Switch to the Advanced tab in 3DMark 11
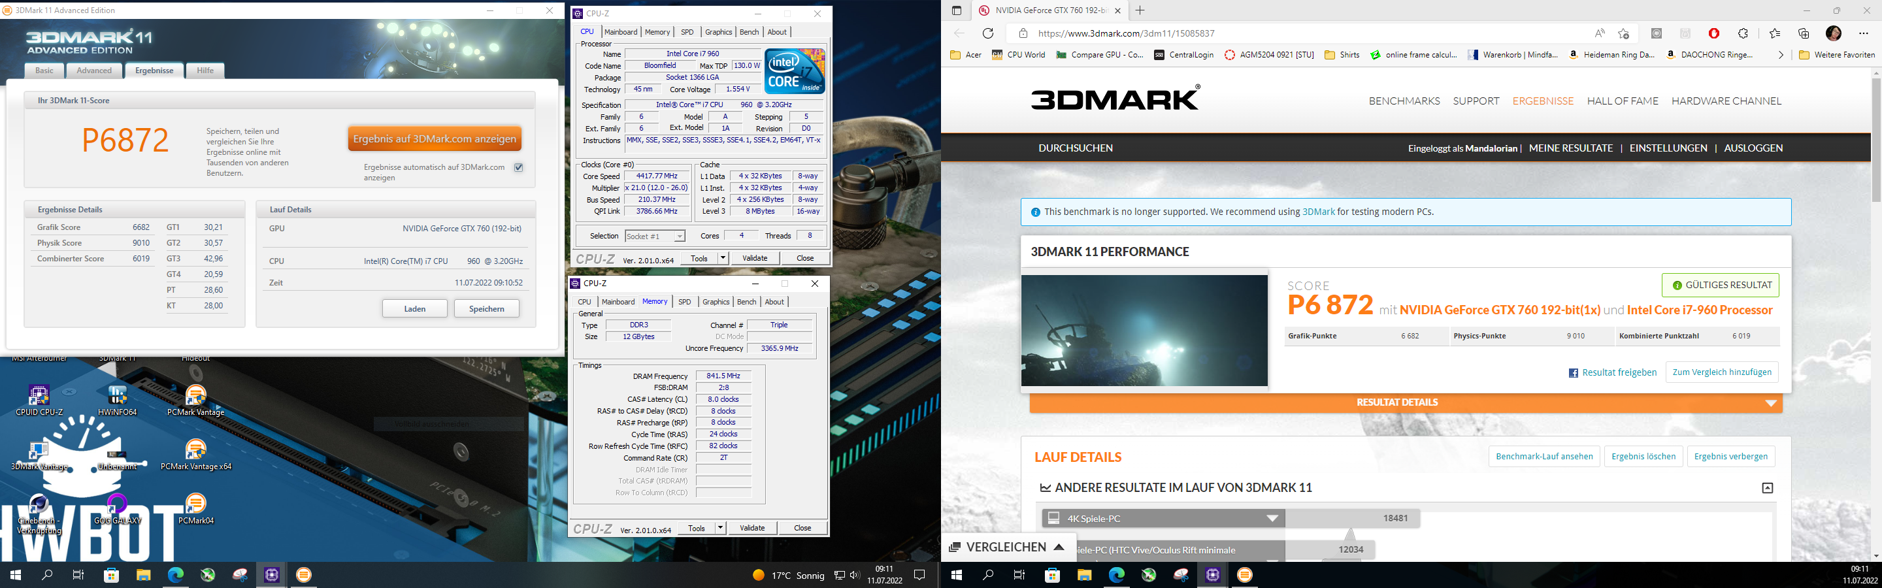This screenshot has width=1882, height=588. click(94, 70)
